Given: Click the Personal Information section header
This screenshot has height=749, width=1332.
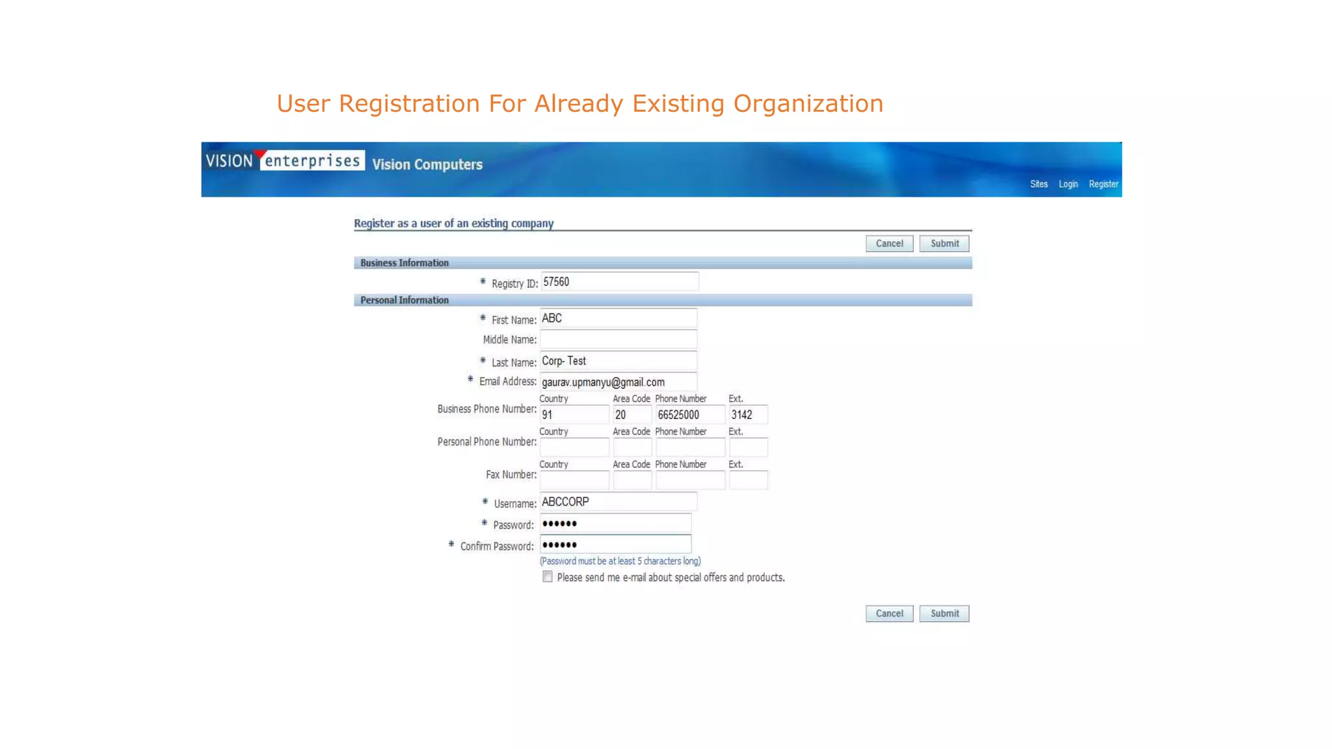Looking at the screenshot, I should pos(663,300).
